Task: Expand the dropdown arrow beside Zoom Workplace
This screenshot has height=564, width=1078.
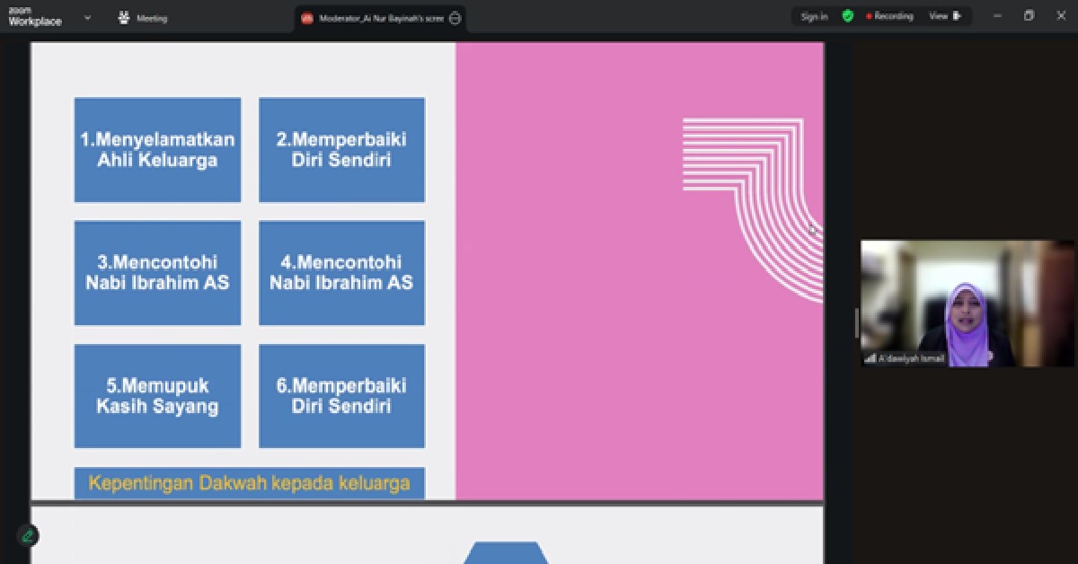Action: point(87,17)
